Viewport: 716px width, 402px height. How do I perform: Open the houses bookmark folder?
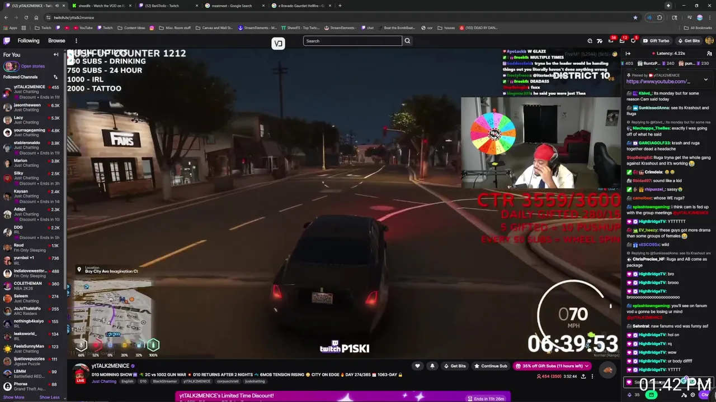pyautogui.click(x=446, y=28)
